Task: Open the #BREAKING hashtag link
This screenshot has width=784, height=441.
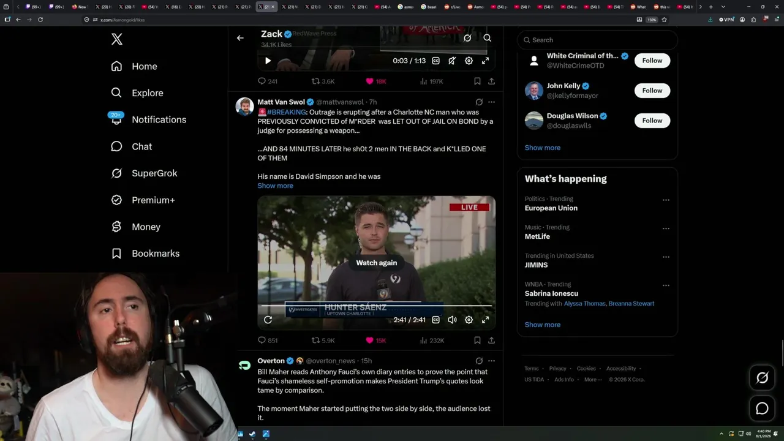Action: tap(287, 112)
